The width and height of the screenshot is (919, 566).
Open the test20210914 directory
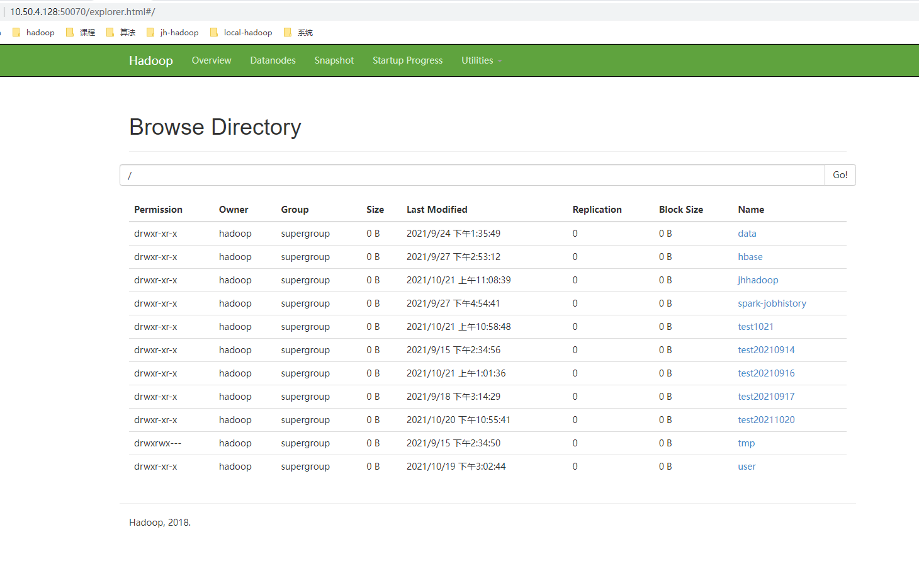pyautogui.click(x=766, y=350)
